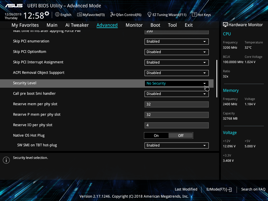Click the 1.024 V core voltage value

click(250, 62)
